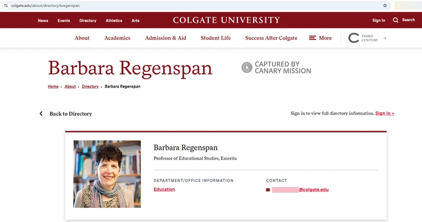Screen dimensions: 422x222
Task: Open the site information icon beside the URL
Action: click(6, 5)
